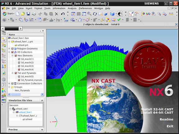Collapse the Simulation File View panel
The width and height of the screenshot is (179, 134).
coord(42,100)
